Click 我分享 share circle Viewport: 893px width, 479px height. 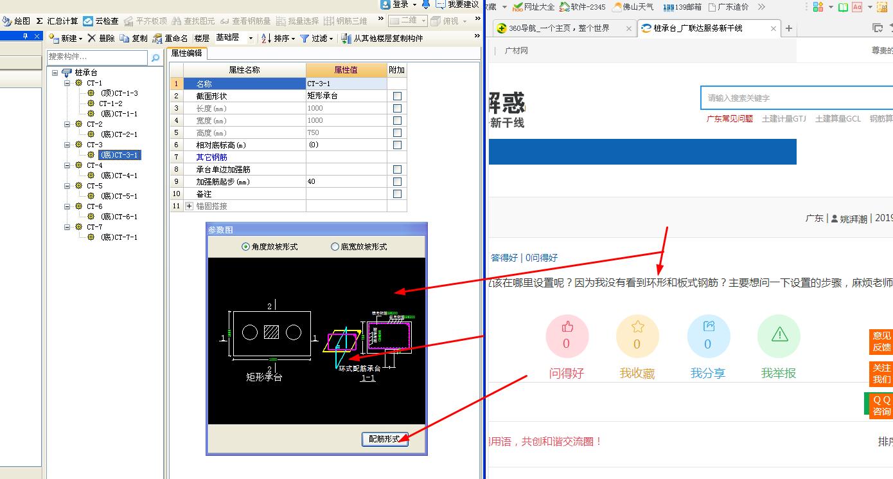pyautogui.click(x=708, y=337)
